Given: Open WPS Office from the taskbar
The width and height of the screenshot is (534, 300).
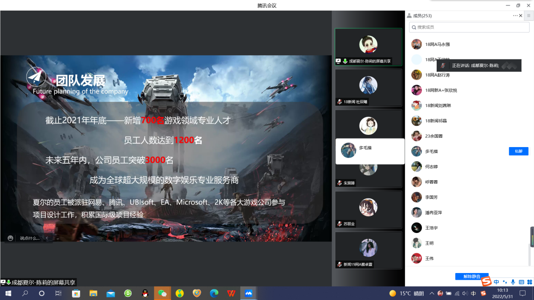Looking at the screenshot, I should (x=231, y=293).
